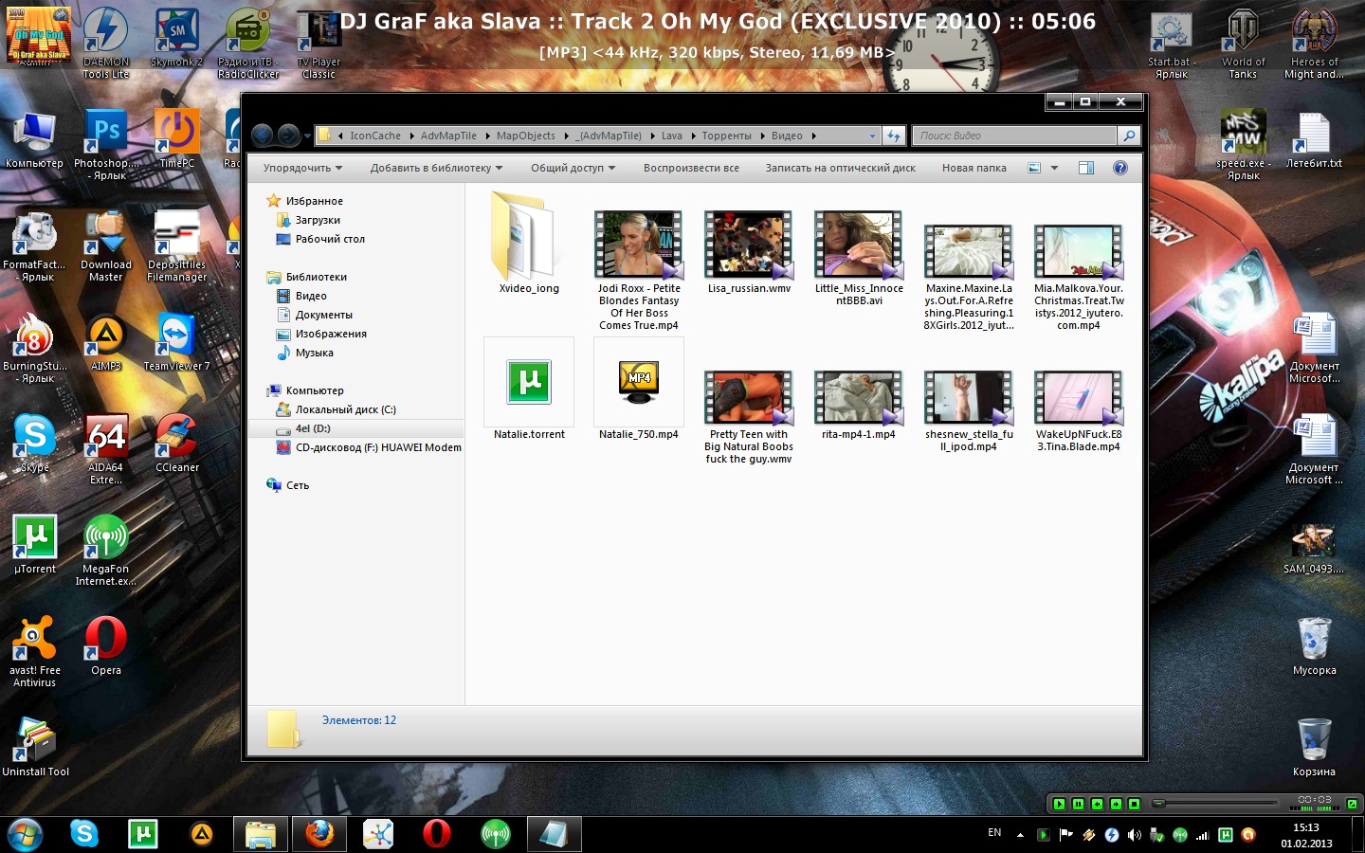This screenshot has width=1365, height=853.
Task: Click the IconCache breadcrumb segment
Action: tap(375, 136)
